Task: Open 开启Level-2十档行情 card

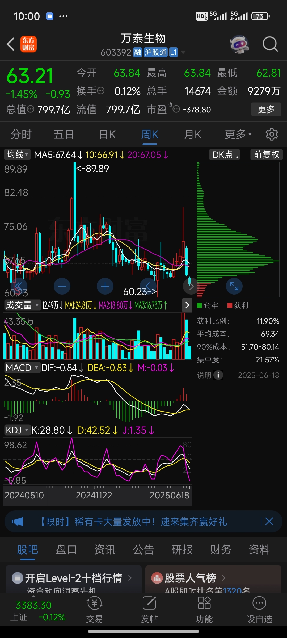Action: pyautogui.click(x=74, y=579)
